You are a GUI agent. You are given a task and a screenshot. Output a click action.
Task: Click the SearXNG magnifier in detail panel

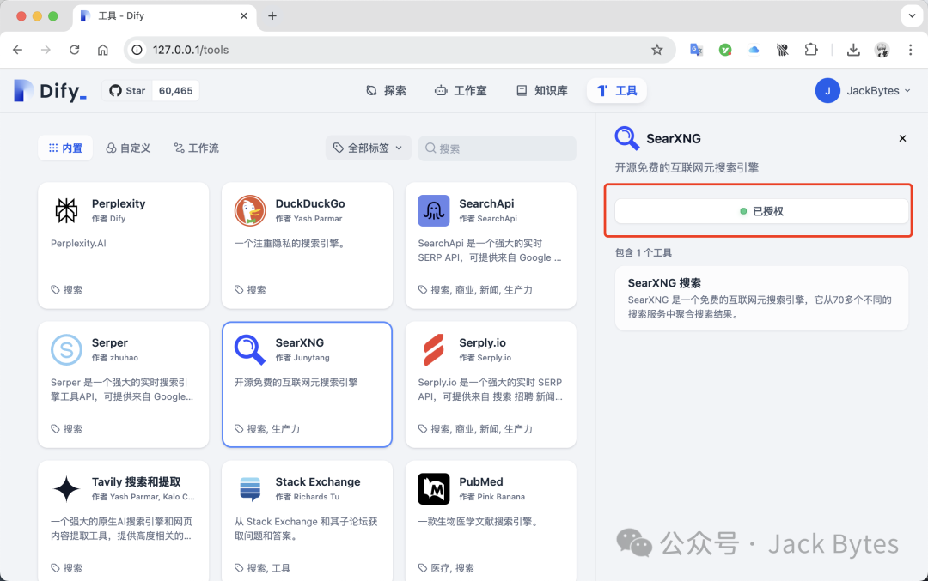(626, 138)
